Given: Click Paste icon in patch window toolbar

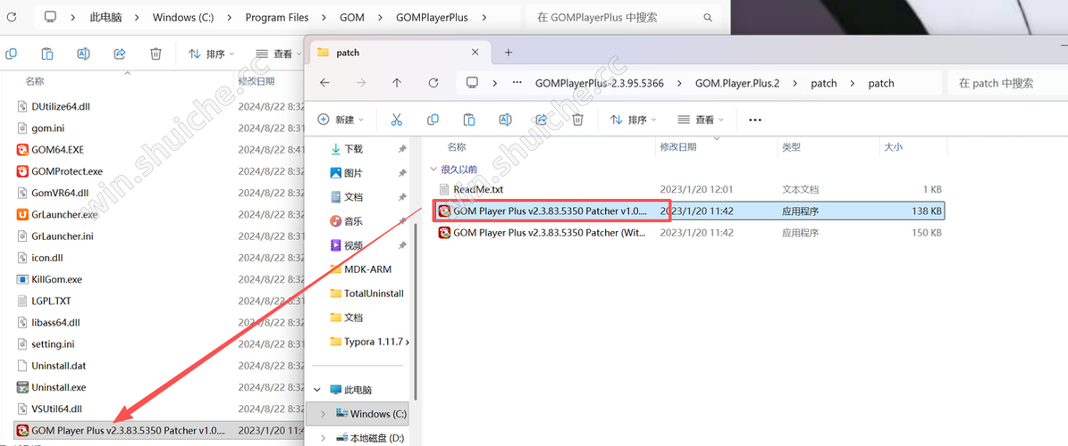Looking at the screenshot, I should [468, 120].
